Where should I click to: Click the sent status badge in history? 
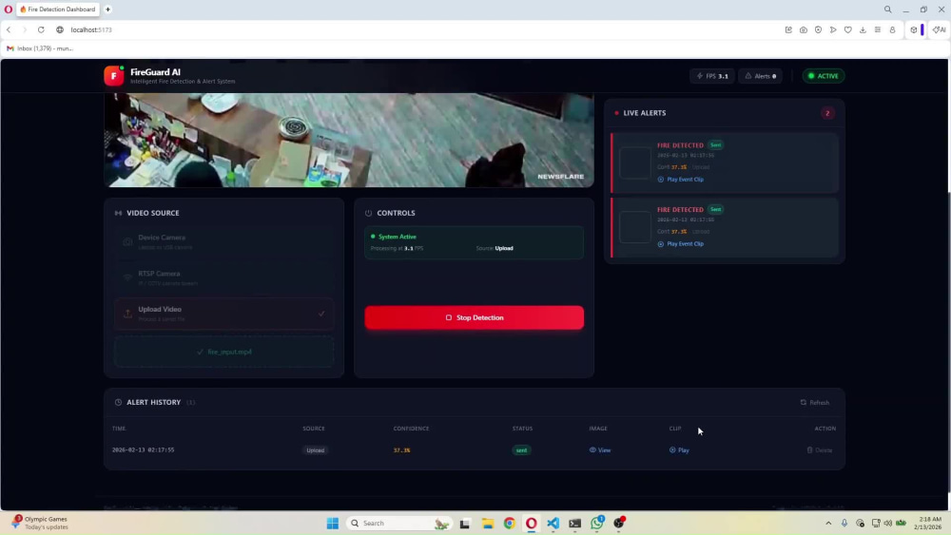pyautogui.click(x=521, y=450)
